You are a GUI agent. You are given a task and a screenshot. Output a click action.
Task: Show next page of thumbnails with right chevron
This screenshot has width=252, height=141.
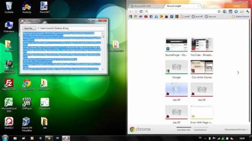tap(238, 73)
